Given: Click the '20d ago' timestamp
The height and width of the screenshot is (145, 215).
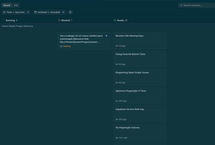Looking at the screenshot, I should (x=123, y=101).
